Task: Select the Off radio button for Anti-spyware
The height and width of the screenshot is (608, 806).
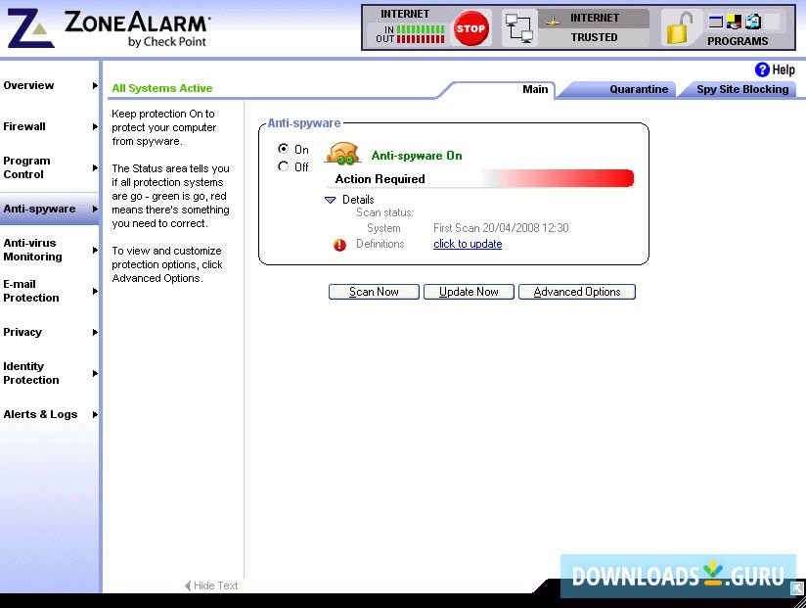Action: pos(284,166)
